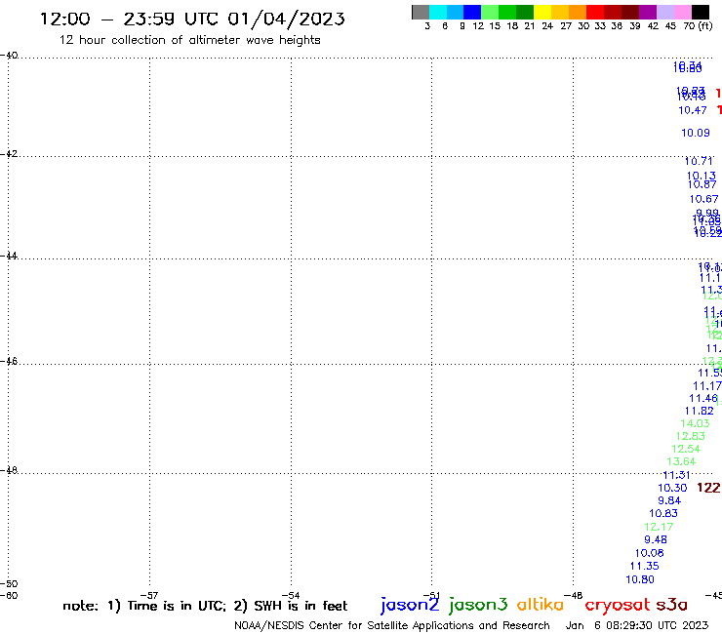The width and height of the screenshot is (722, 634).
Task: Click the wave height value 10.67
Action: pyautogui.click(x=703, y=199)
